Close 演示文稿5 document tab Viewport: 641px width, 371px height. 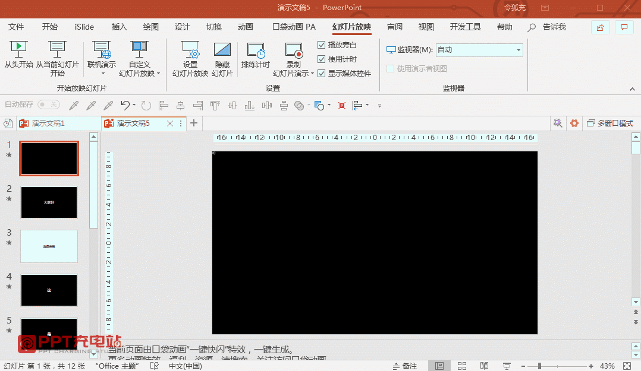(170, 123)
